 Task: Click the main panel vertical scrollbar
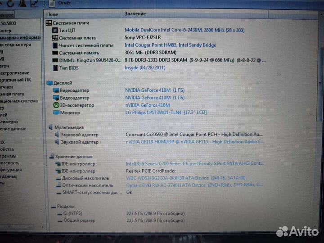click(x=320, y=84)
